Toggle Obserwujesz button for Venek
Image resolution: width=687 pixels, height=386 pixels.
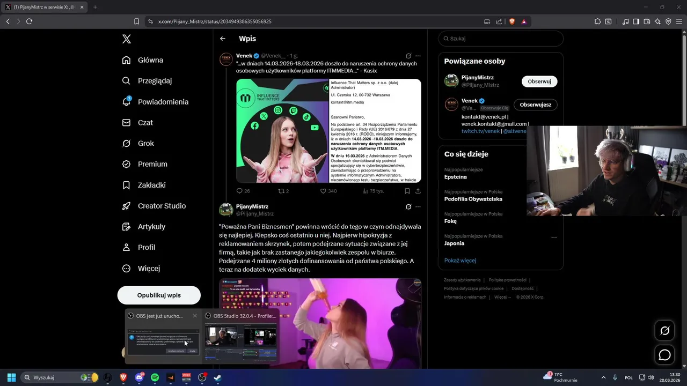(535, 105)
